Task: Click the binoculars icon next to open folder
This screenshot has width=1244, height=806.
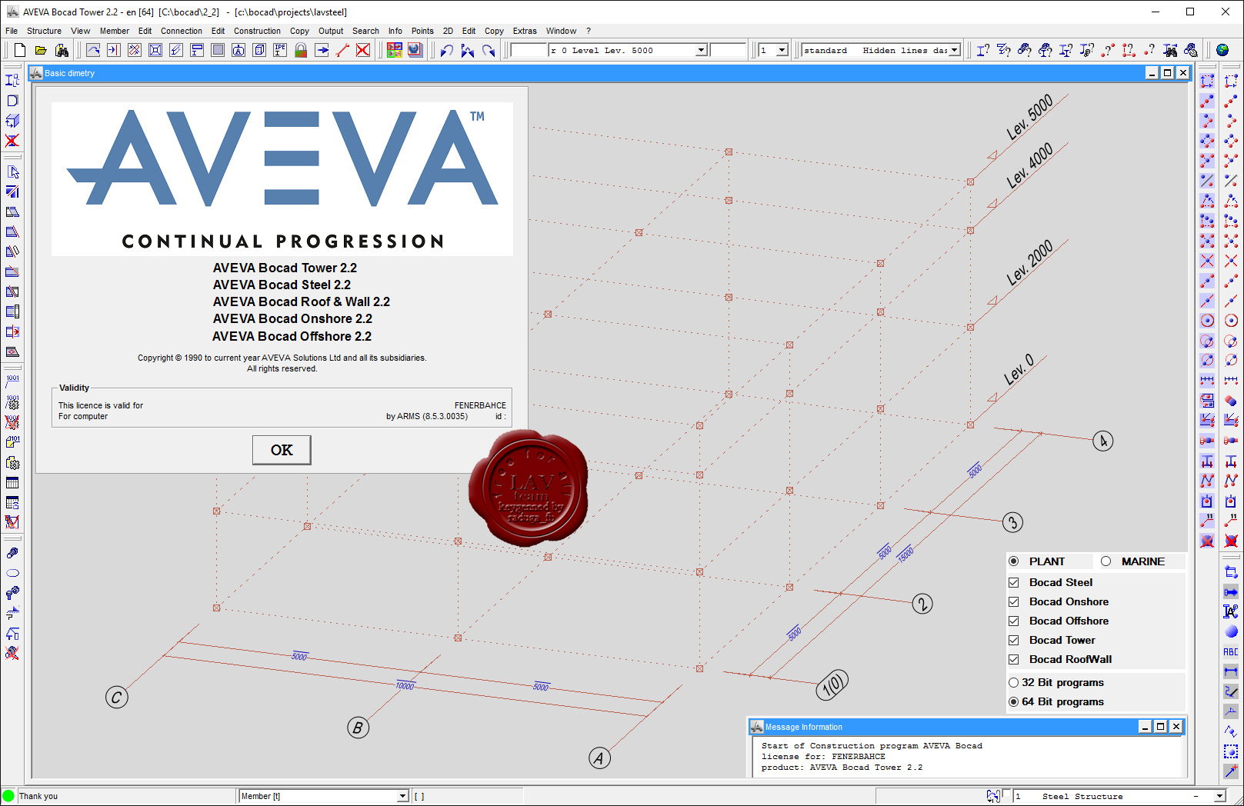Action: coord(62,50)
